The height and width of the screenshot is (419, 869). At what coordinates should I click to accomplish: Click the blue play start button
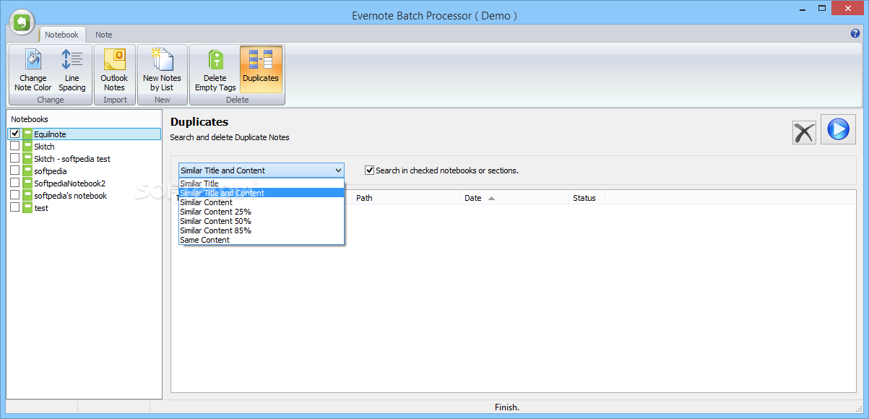coord(838,129)
